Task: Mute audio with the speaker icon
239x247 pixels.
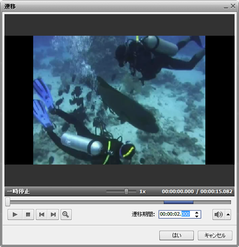Action: click(x=219, y=214)
